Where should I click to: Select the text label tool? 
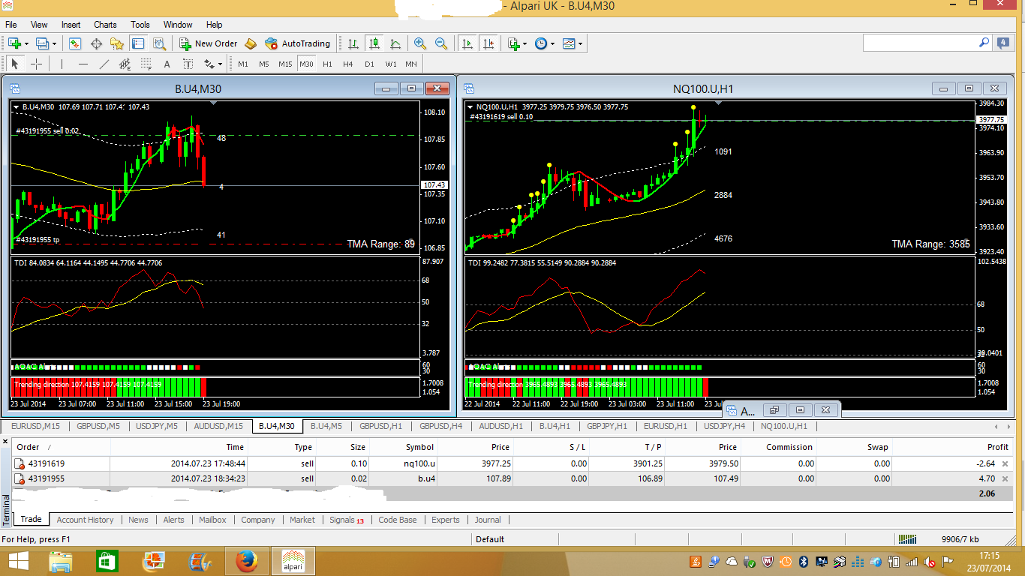(188, 64)
